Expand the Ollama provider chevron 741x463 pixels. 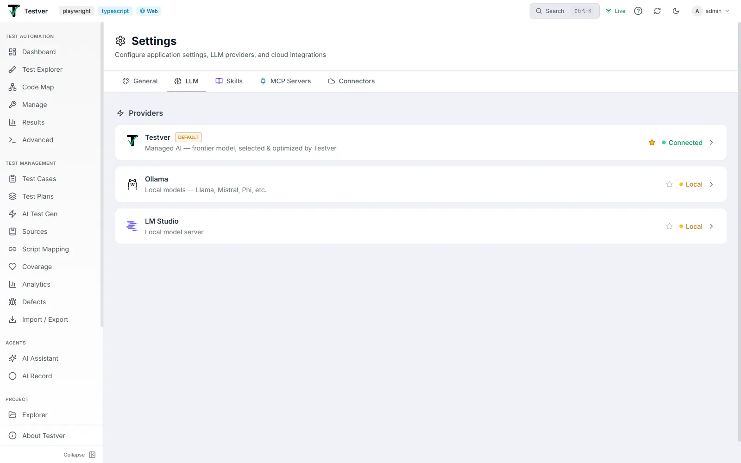[x=711, y=184]
